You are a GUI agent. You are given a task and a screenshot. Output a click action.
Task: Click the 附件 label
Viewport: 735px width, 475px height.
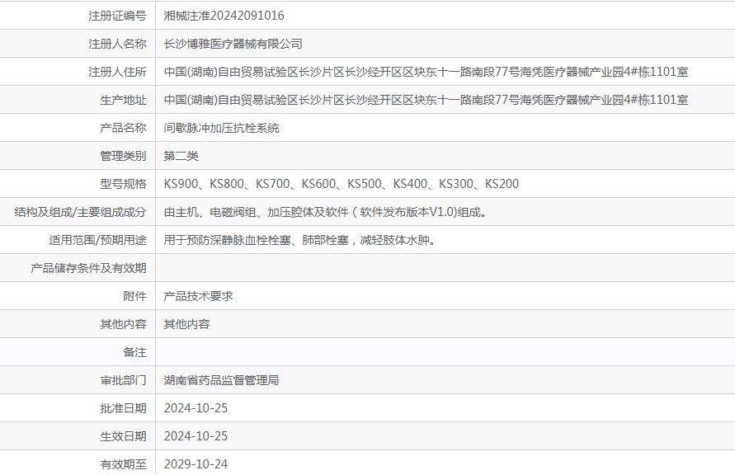tap(134, 296)
